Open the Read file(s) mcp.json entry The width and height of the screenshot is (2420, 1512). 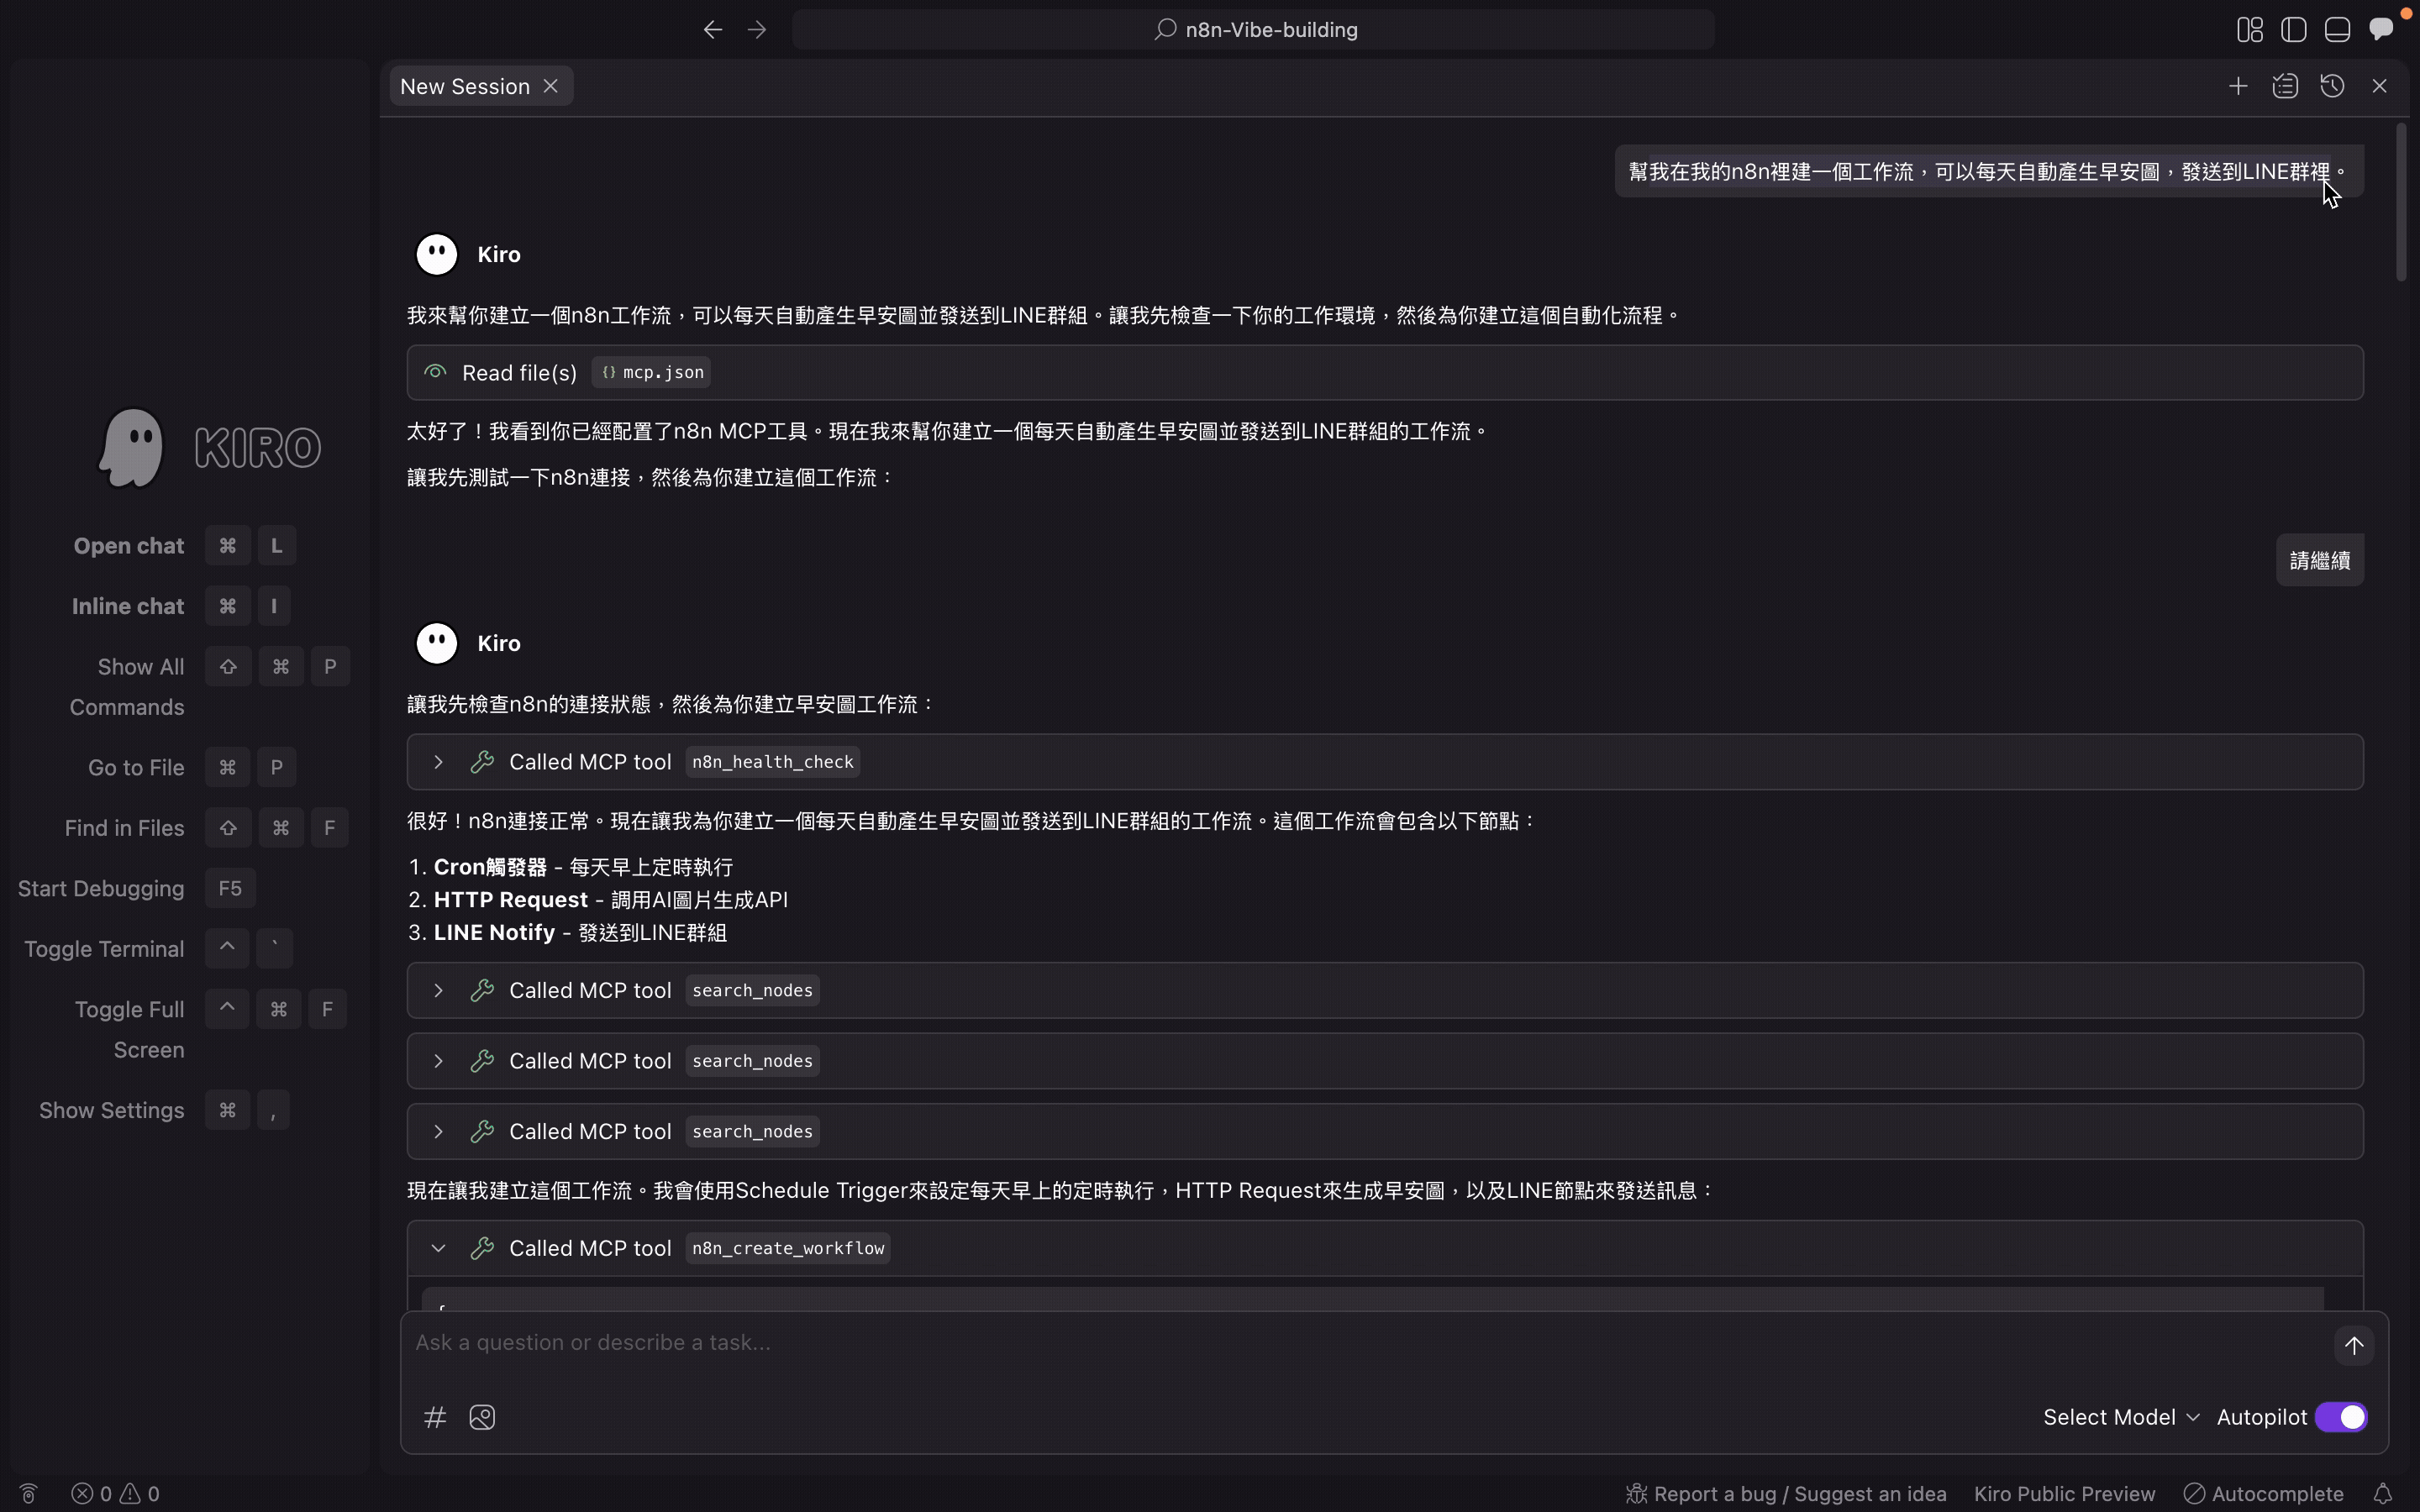point(1385,373)
